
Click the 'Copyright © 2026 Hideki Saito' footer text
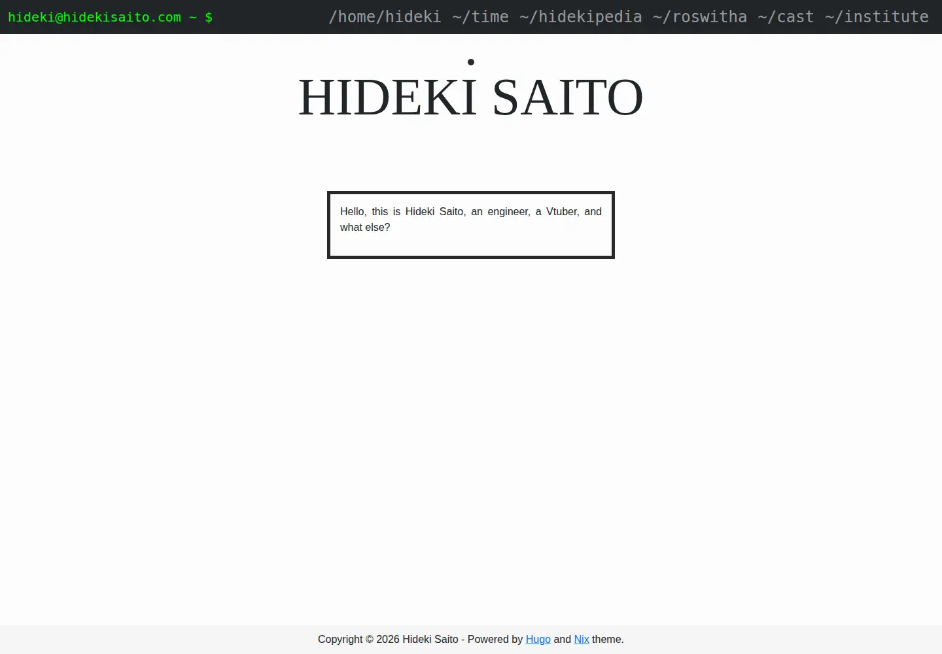tap(388, 640)
